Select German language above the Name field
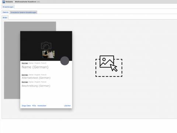Image resolution: width=177 pixels, height=133 pixels. (x=25, y=63)
